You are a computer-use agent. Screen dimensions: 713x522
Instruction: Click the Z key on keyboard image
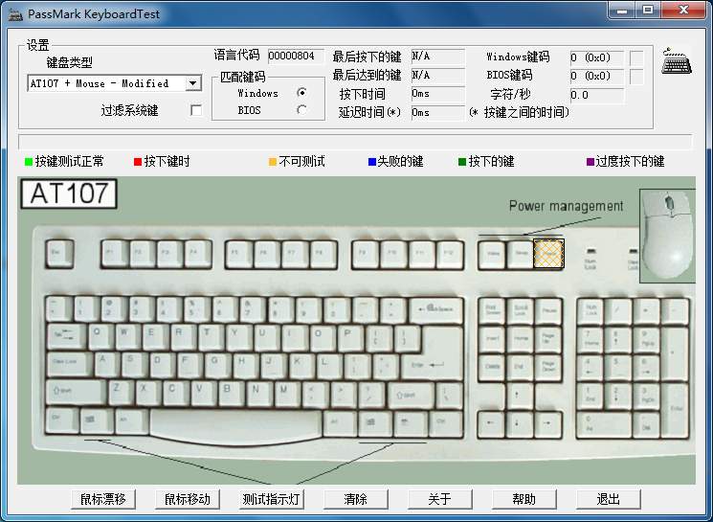[x=121, y=393]
